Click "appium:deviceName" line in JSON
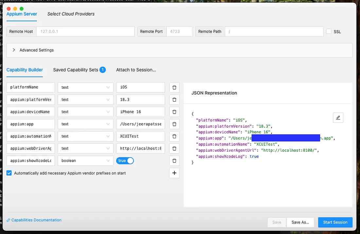The height and width of the screenshot is (234, 360). (234, 132)
